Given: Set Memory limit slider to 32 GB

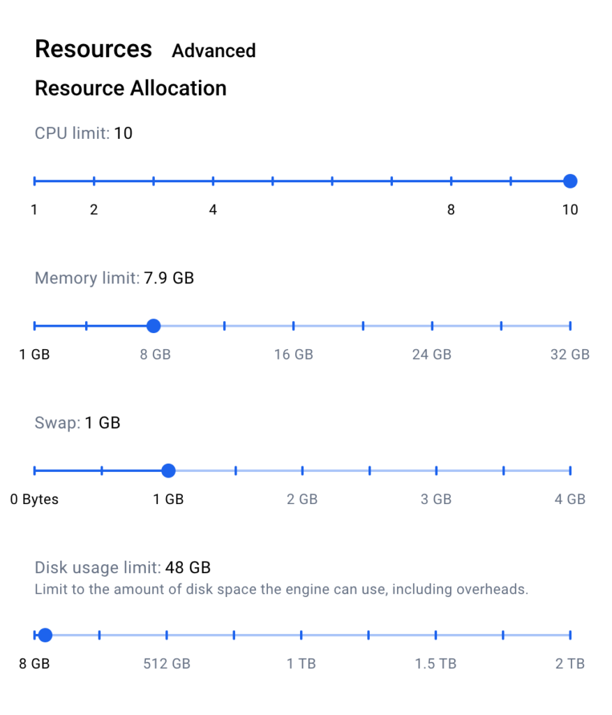Looking at the screenshot, I should tap(570, 326).
